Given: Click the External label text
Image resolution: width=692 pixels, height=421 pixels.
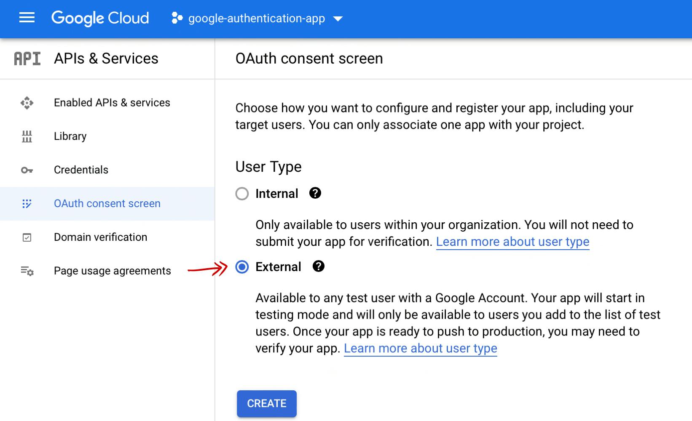Looking at the screenshot, I should (278, 267).
